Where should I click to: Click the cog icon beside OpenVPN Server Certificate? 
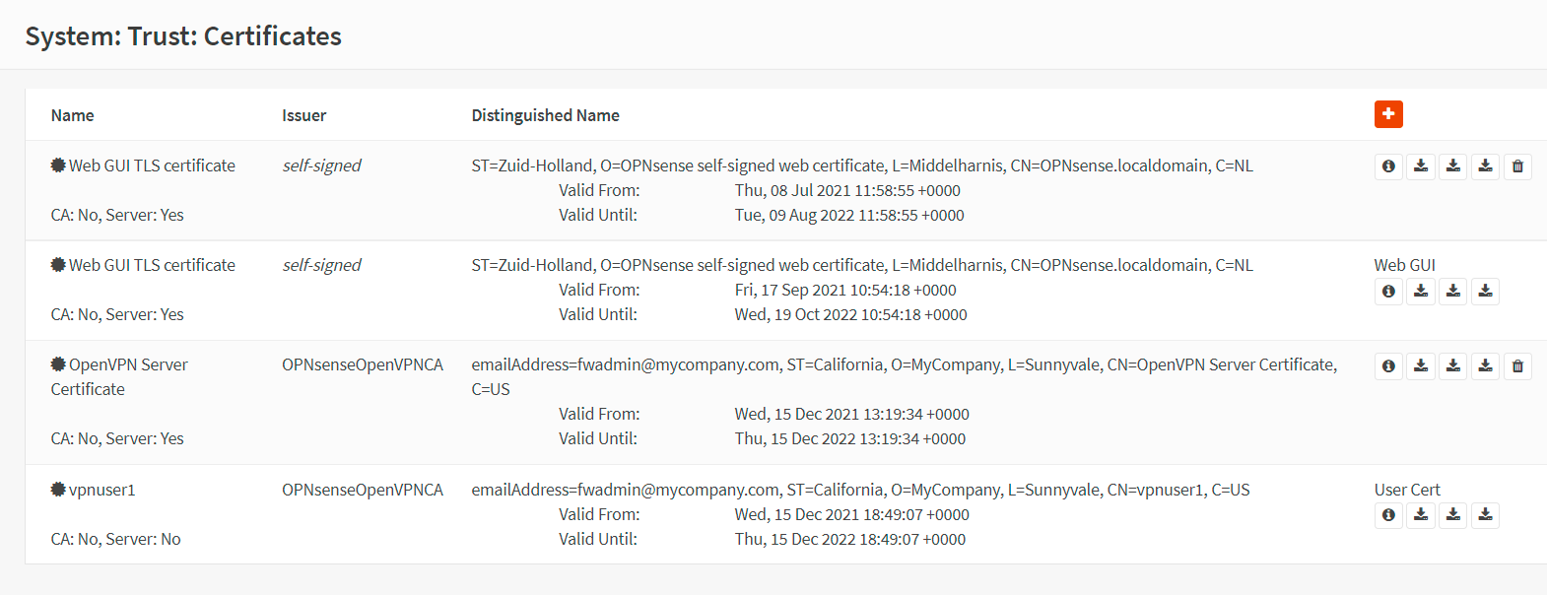coord(58,364)
